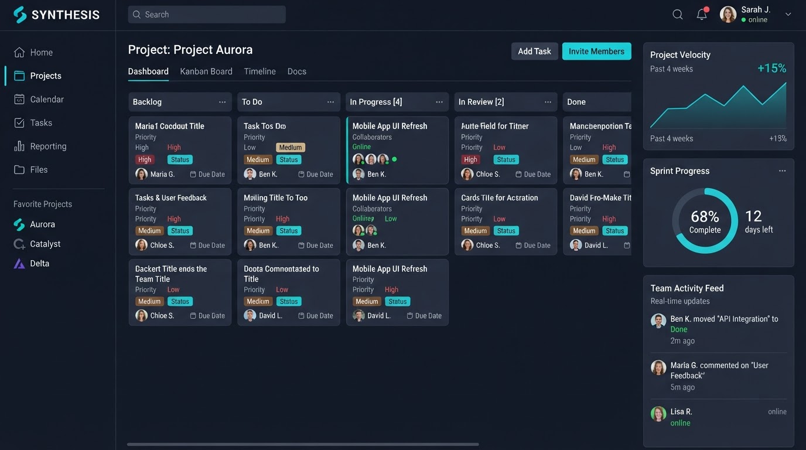Click the Invite Members button
The height and width of the screenshot is (450, 806).
596,52
